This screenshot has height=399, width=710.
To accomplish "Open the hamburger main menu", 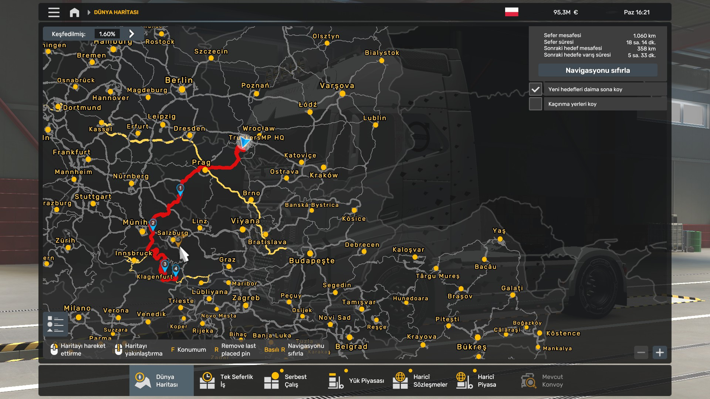I will pos(54,12).
